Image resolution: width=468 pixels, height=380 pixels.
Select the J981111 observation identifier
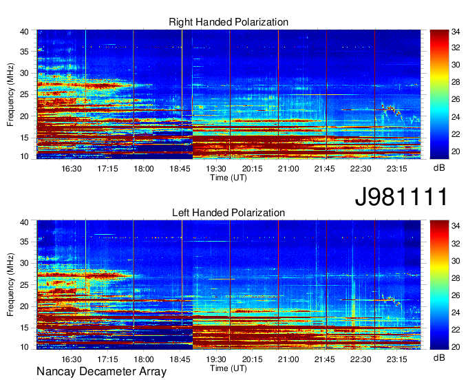coord(401,196)
